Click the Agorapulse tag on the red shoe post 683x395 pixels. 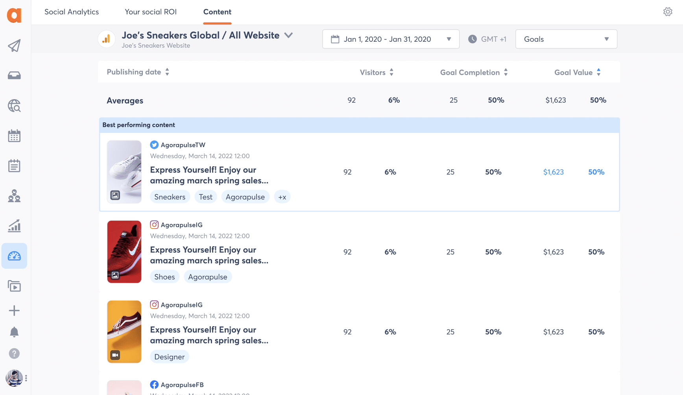click(x=208, y=277)
